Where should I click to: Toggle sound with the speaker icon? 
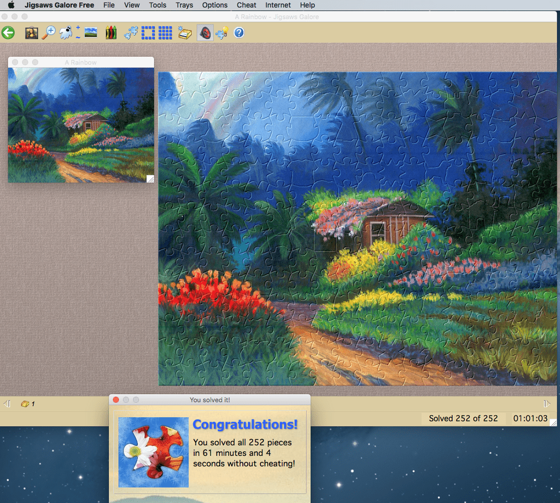click(x=205, y=33)
